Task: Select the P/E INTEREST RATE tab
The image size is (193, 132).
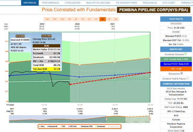Action: coord(126,3)
